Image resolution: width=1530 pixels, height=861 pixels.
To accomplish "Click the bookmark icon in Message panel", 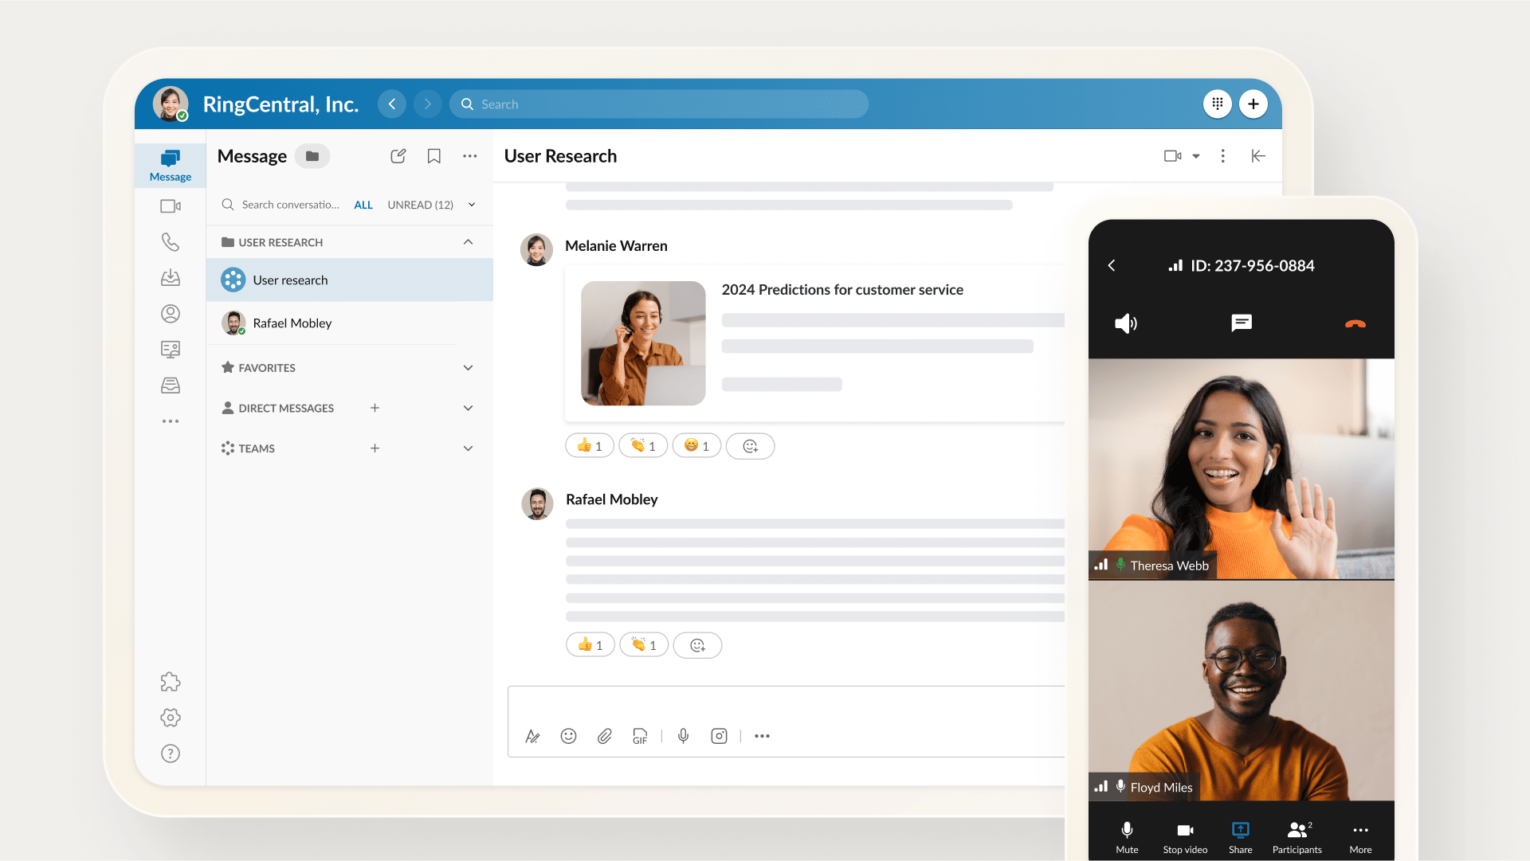I will tap(433, 156).
